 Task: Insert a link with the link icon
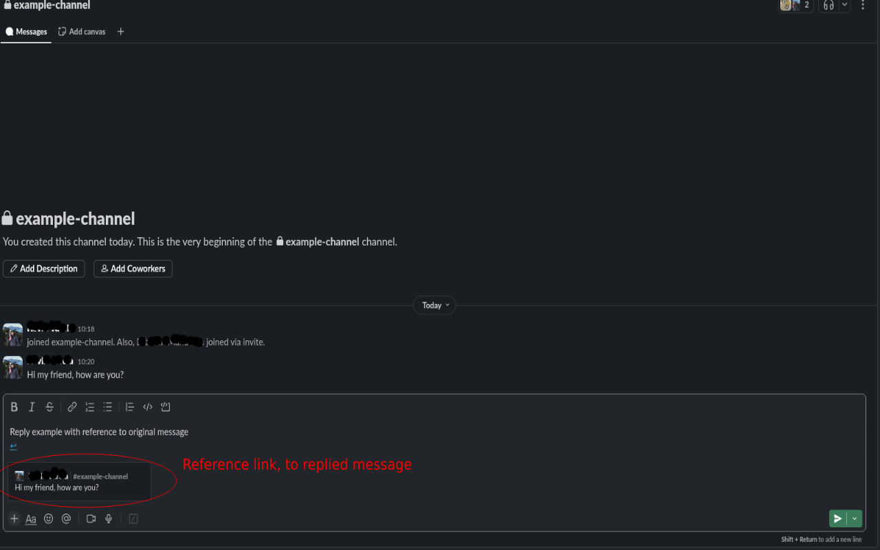72,407
